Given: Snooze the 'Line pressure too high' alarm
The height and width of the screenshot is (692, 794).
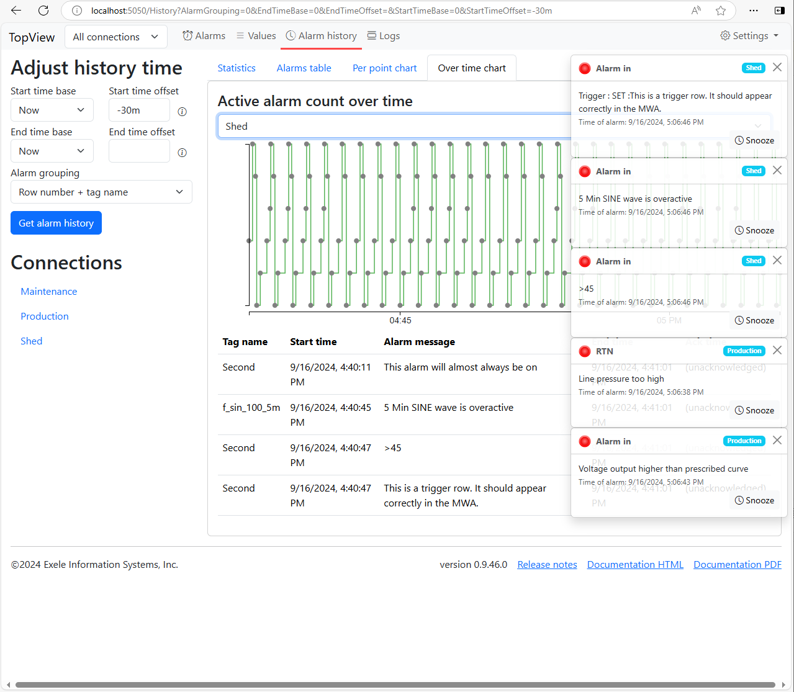Looking at the screenshot, I should point(754,410).
